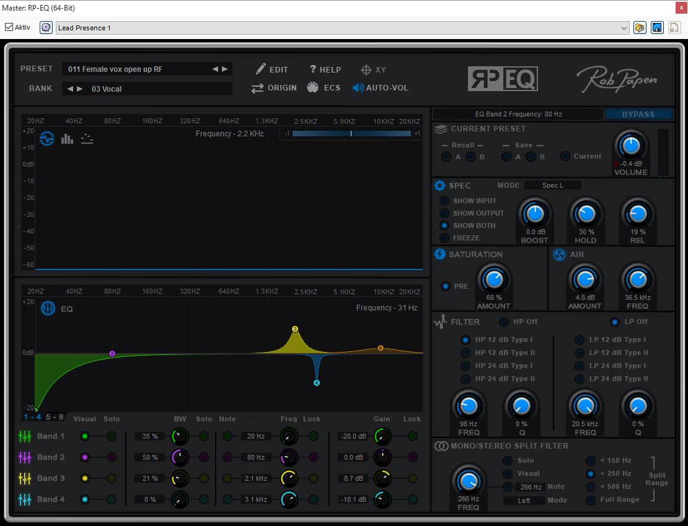Open the Lead Presence 1 preset dropdown
The image size is (688, 526).
click(x=343, y=28)
